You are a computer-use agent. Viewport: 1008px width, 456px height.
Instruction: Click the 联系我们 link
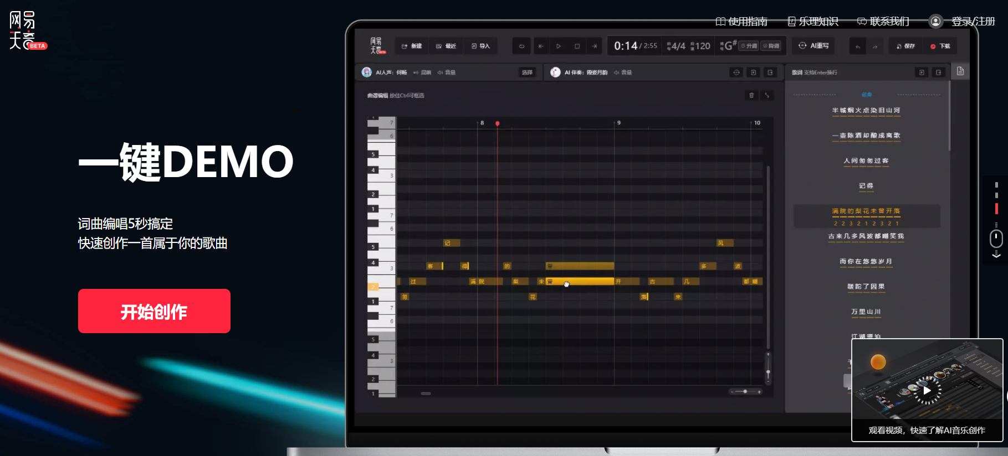coord(883,22)
